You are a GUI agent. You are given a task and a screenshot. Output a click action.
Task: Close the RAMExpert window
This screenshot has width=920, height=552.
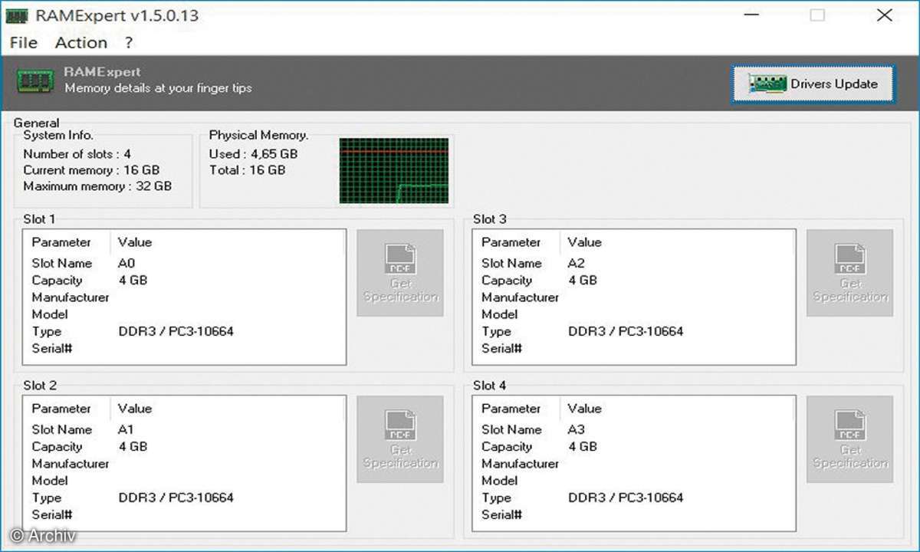click(x=884, y=15)
